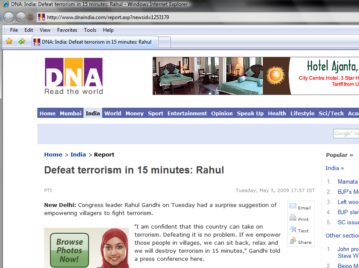
Task: Click Home in the breadcrumb
Action: (x=53, y=155)
